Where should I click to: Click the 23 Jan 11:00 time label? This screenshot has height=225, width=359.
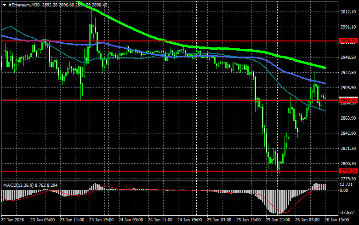pyautogui.click(x=72, y=220)
